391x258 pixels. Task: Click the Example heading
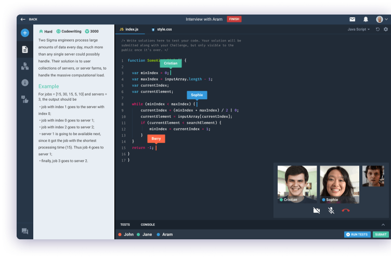(x=49, y=86)
